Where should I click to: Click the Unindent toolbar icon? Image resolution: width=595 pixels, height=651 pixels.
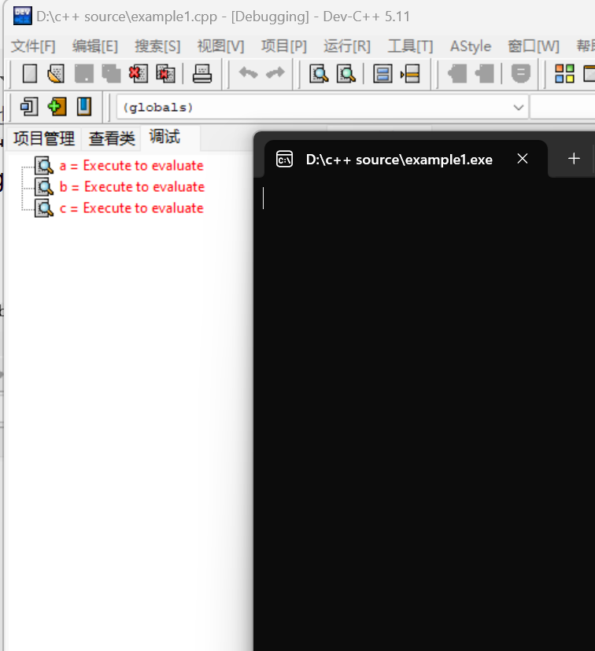click(484, 74)
